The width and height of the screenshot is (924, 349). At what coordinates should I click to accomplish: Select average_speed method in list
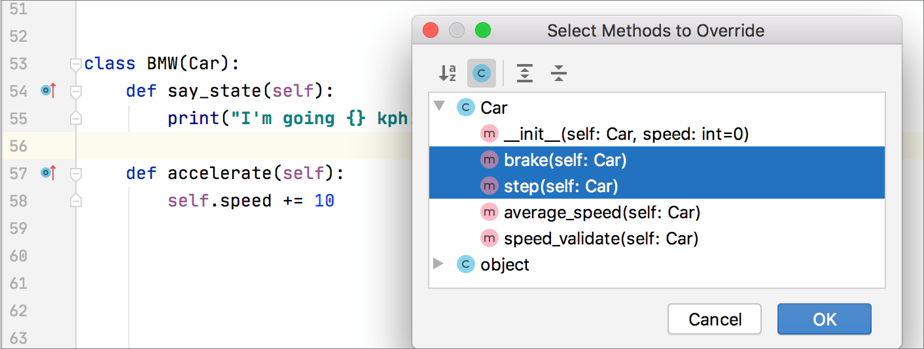click(601, 212)
